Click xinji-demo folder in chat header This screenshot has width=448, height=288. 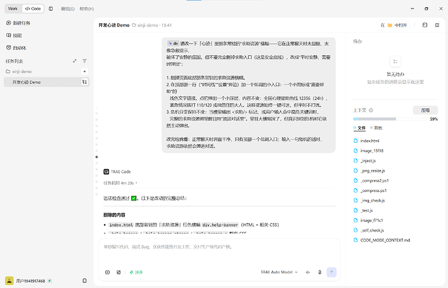click(145, 25)
